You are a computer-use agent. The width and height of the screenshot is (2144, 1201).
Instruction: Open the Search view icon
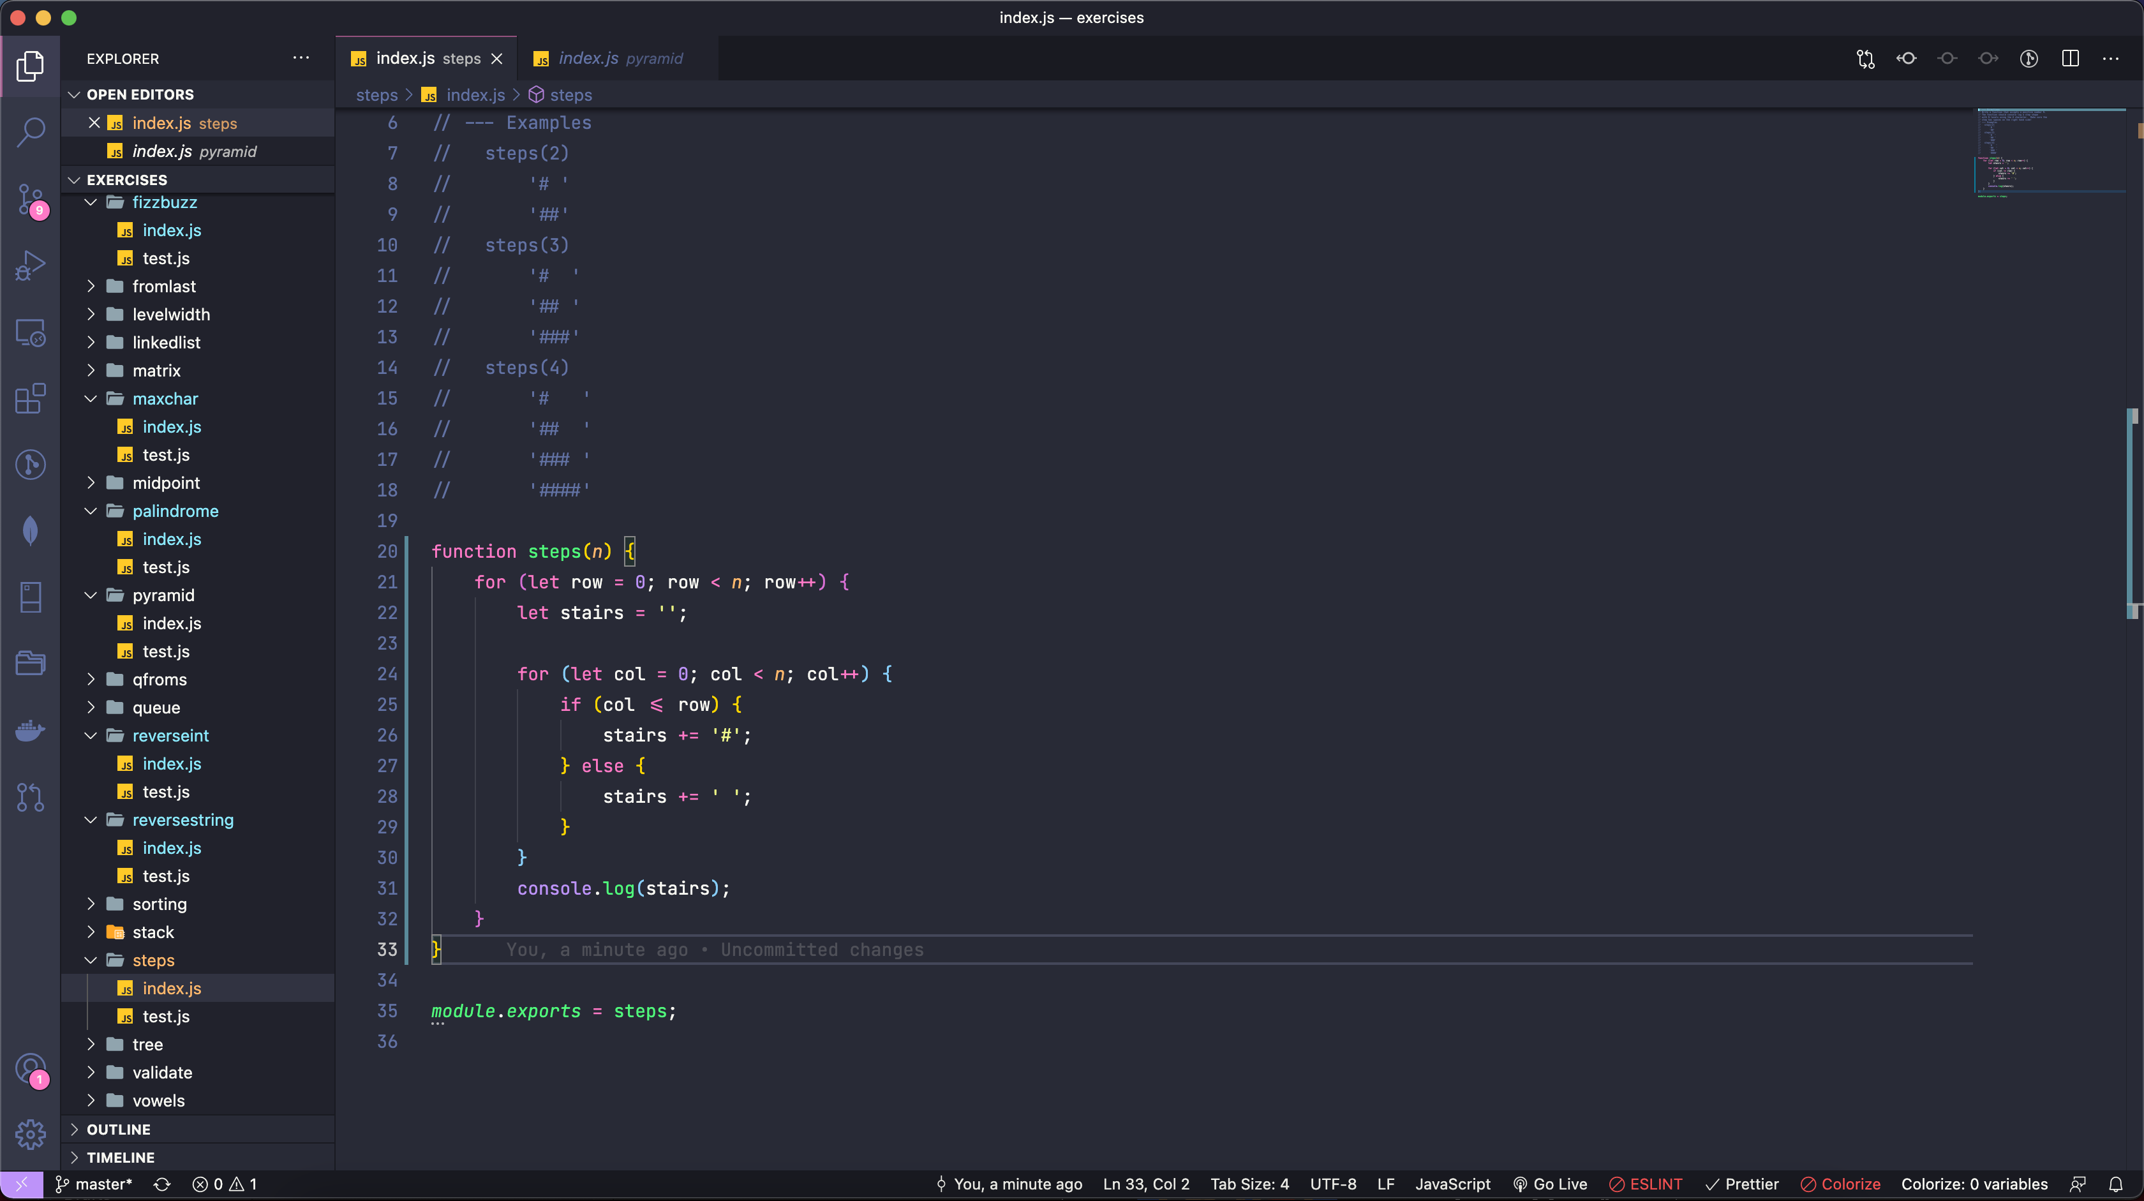(31, 132)
